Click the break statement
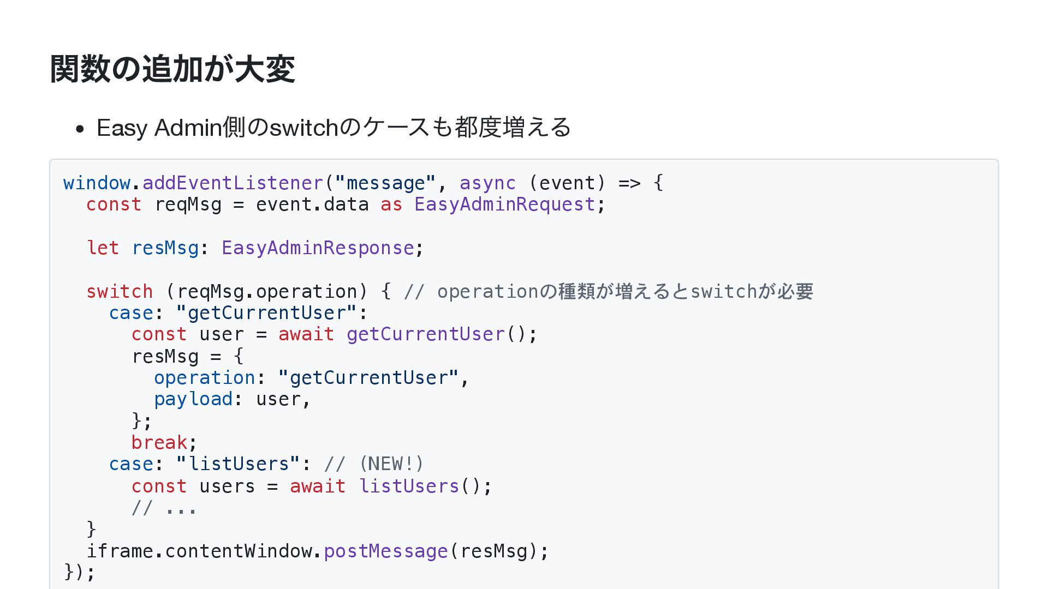 [159, 442]
